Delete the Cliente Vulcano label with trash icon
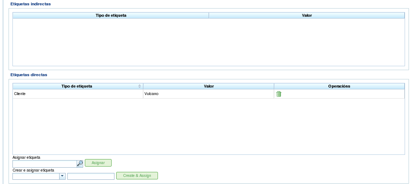The width and height of the screenshot is (410, 184). (x=279, y=94)
